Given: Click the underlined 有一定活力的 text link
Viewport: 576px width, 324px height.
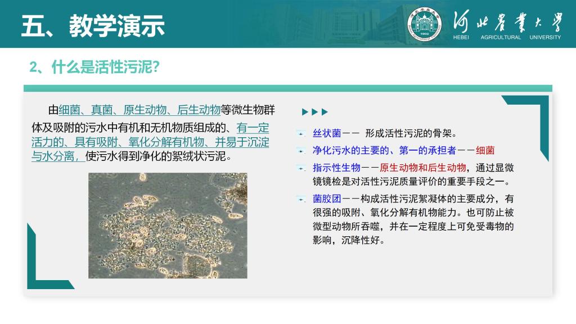Looking at the screenshot, I should click(x=253, y=127).
